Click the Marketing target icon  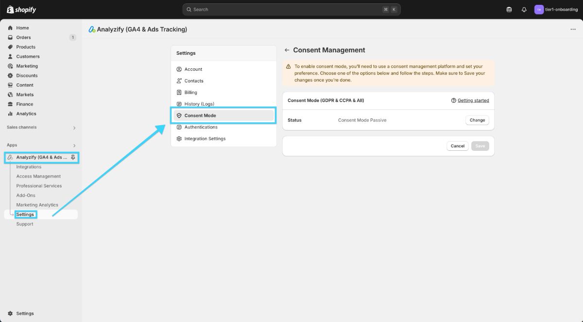[10, 66]
